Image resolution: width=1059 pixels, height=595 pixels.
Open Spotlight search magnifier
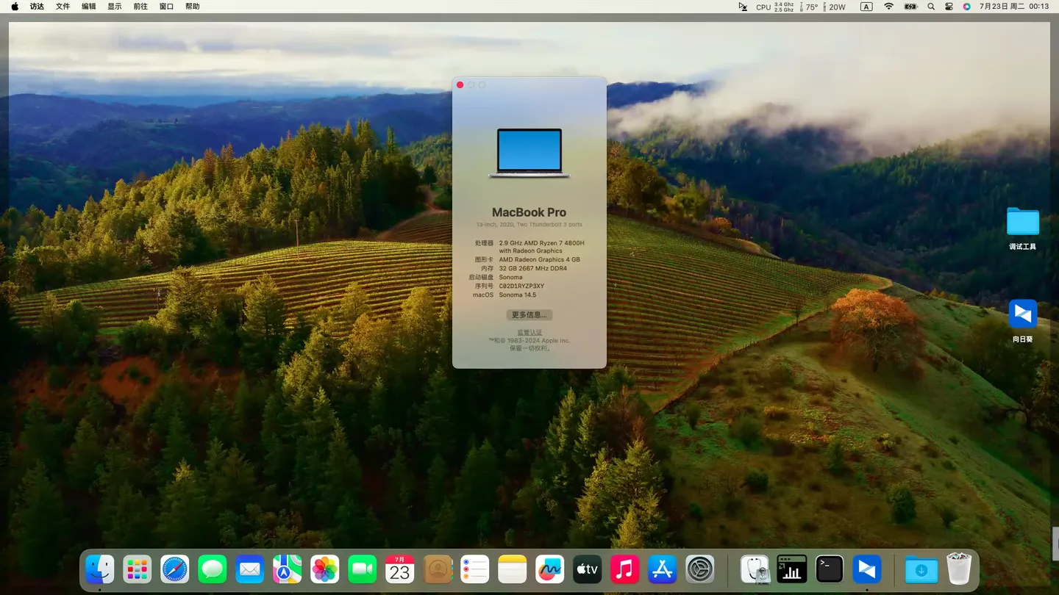931,7
